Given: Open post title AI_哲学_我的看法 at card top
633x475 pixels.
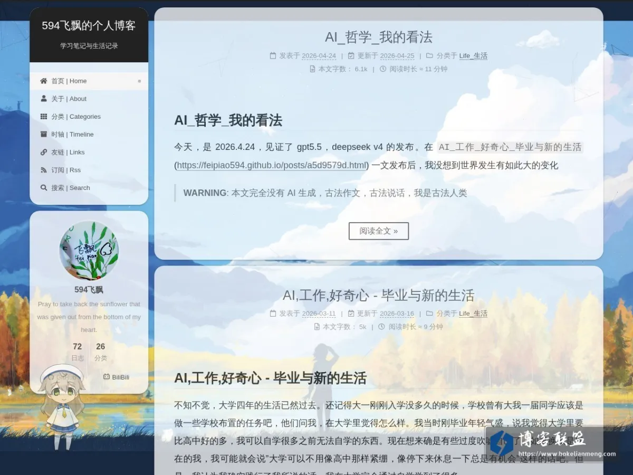Looking at the screenshot, I should click(x=379, y=37).
